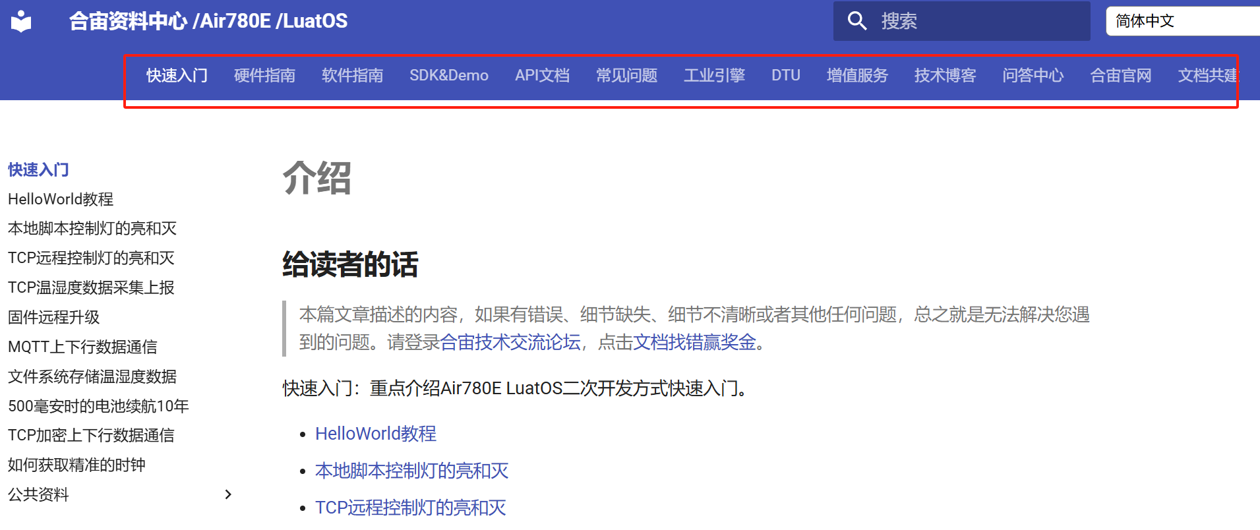The width and height of the screenshot is (1260, 530).
Task: Click the 介绍 page heading
Action: (317, 179)
